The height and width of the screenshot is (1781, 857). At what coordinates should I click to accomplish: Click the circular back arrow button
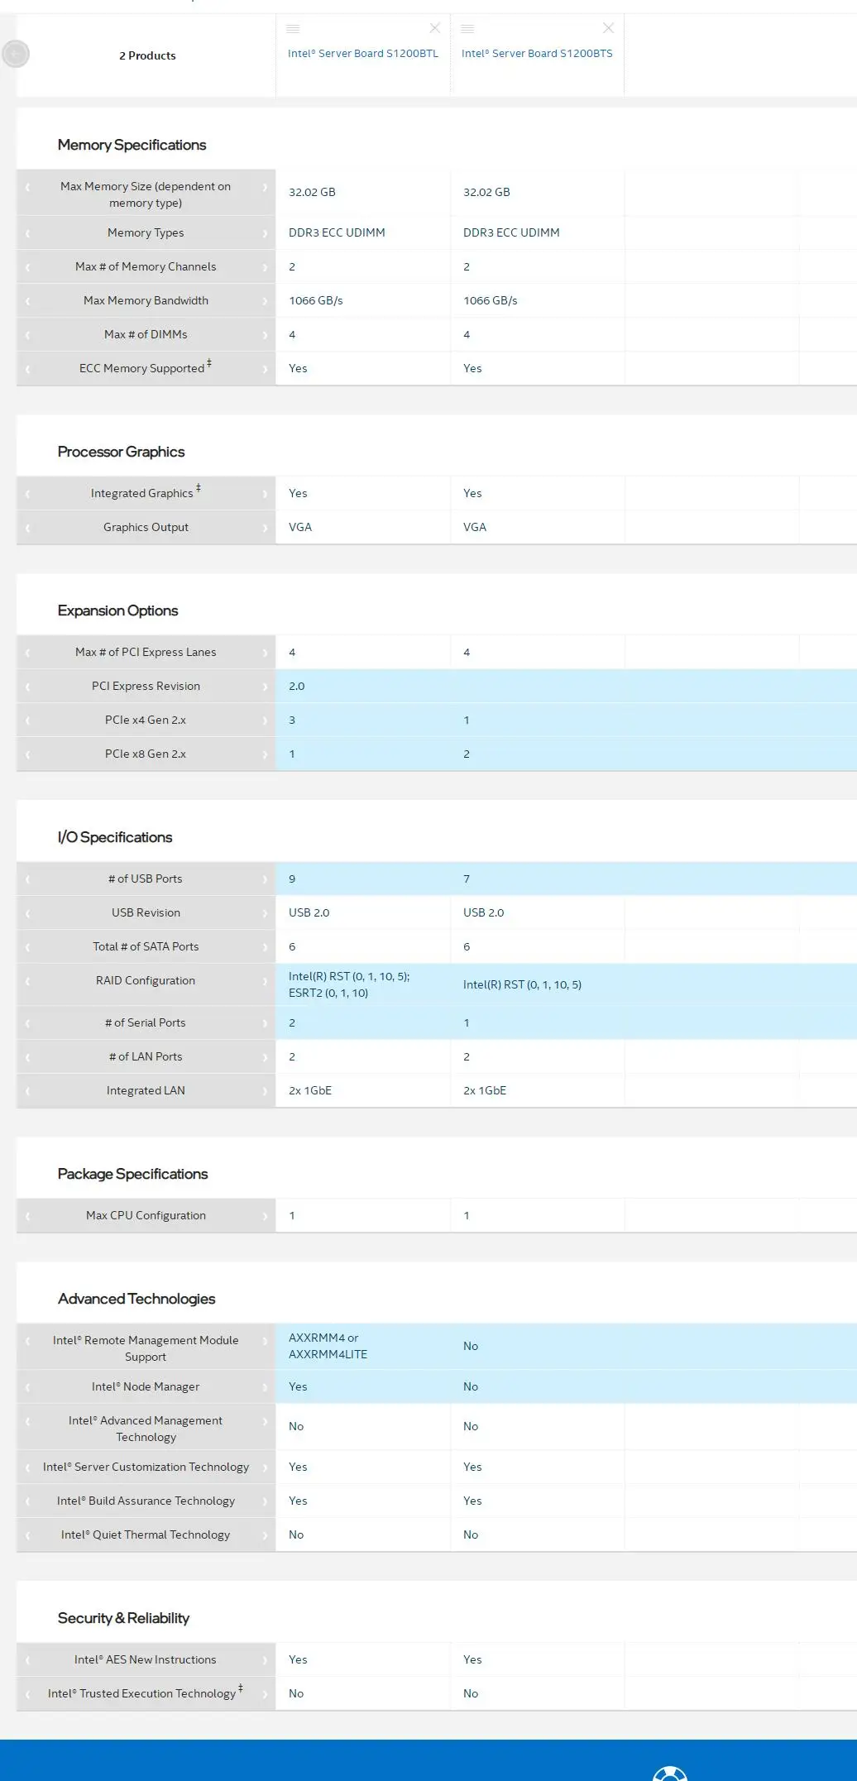point(16,54)
